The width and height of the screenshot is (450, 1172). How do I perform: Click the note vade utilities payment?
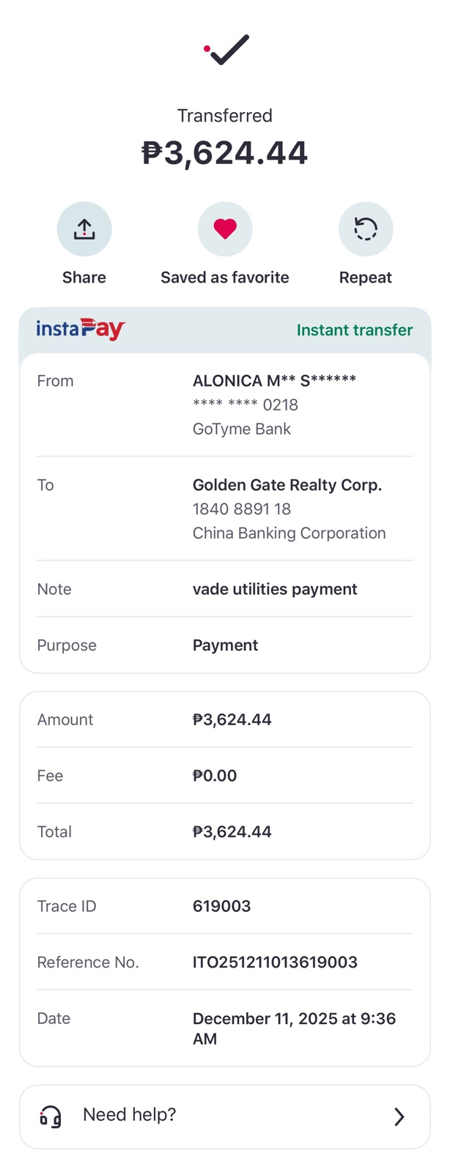275,590
